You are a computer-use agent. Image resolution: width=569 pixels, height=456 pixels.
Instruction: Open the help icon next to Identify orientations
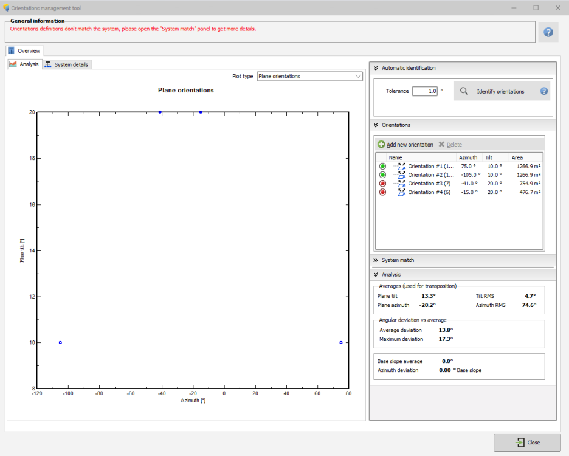pos(542,91)
